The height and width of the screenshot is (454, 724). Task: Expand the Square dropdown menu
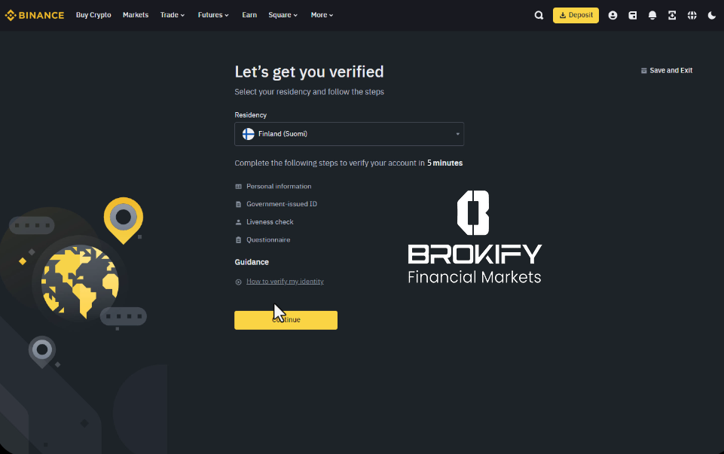(x=283, y=15)
